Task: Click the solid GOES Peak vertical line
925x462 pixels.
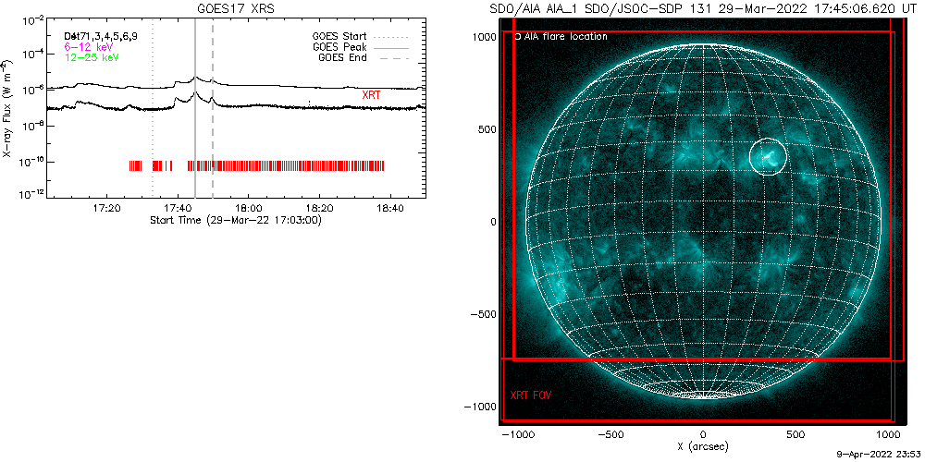Action: pos(194,108)
